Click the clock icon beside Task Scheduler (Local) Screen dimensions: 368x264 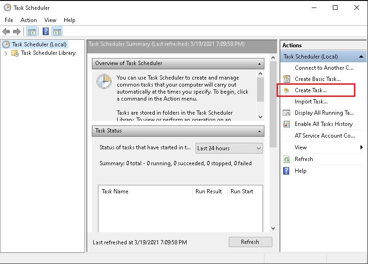coord(6,44)
